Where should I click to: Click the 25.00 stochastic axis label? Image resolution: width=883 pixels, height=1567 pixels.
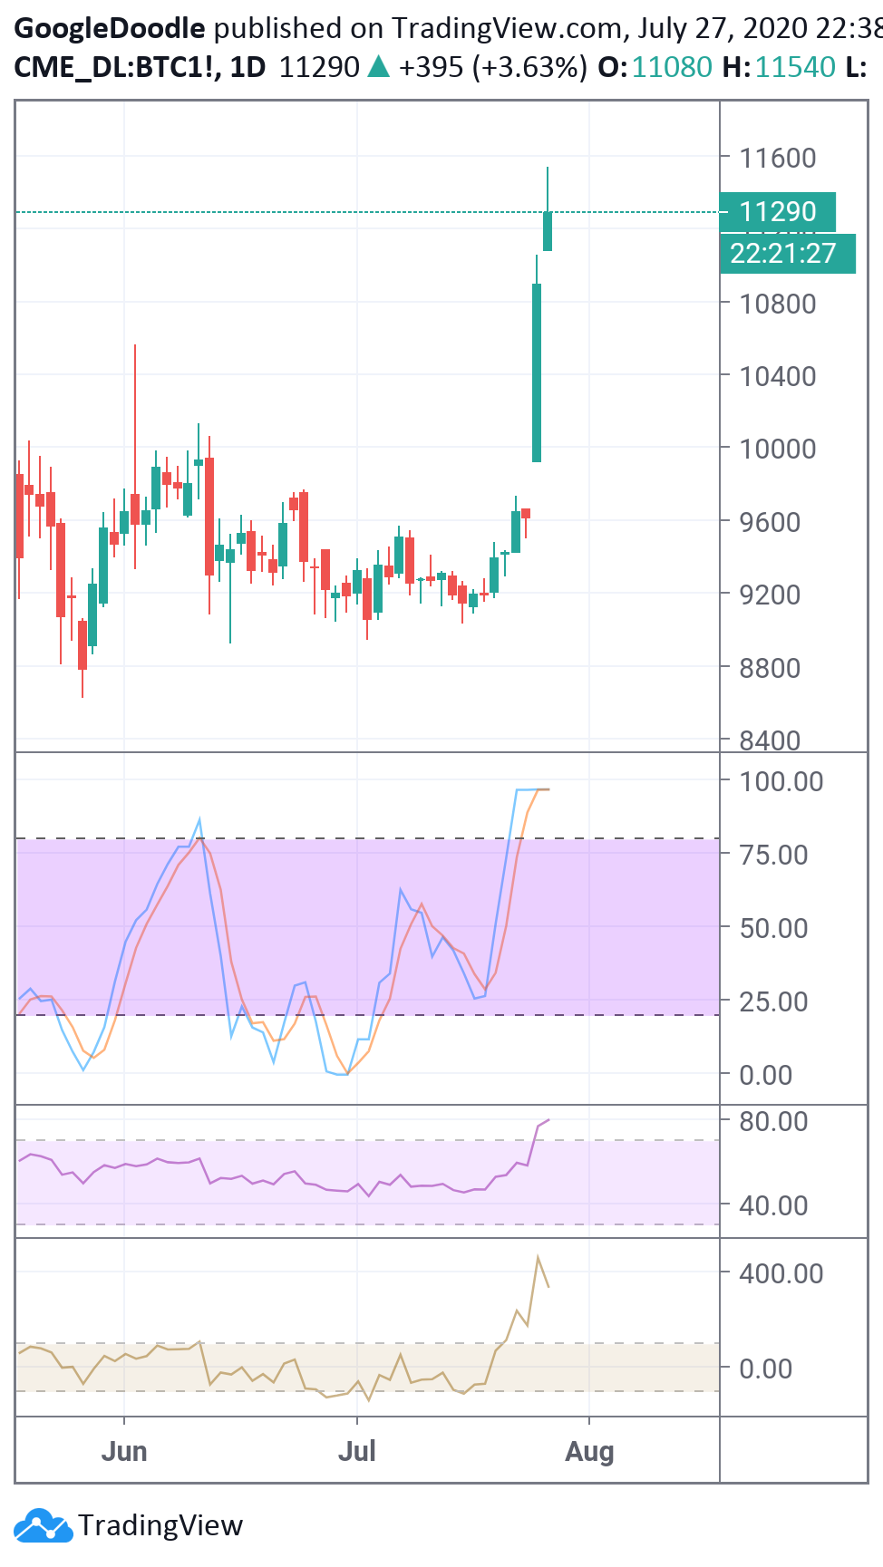pyautogui.click(x=773, y=1001)
